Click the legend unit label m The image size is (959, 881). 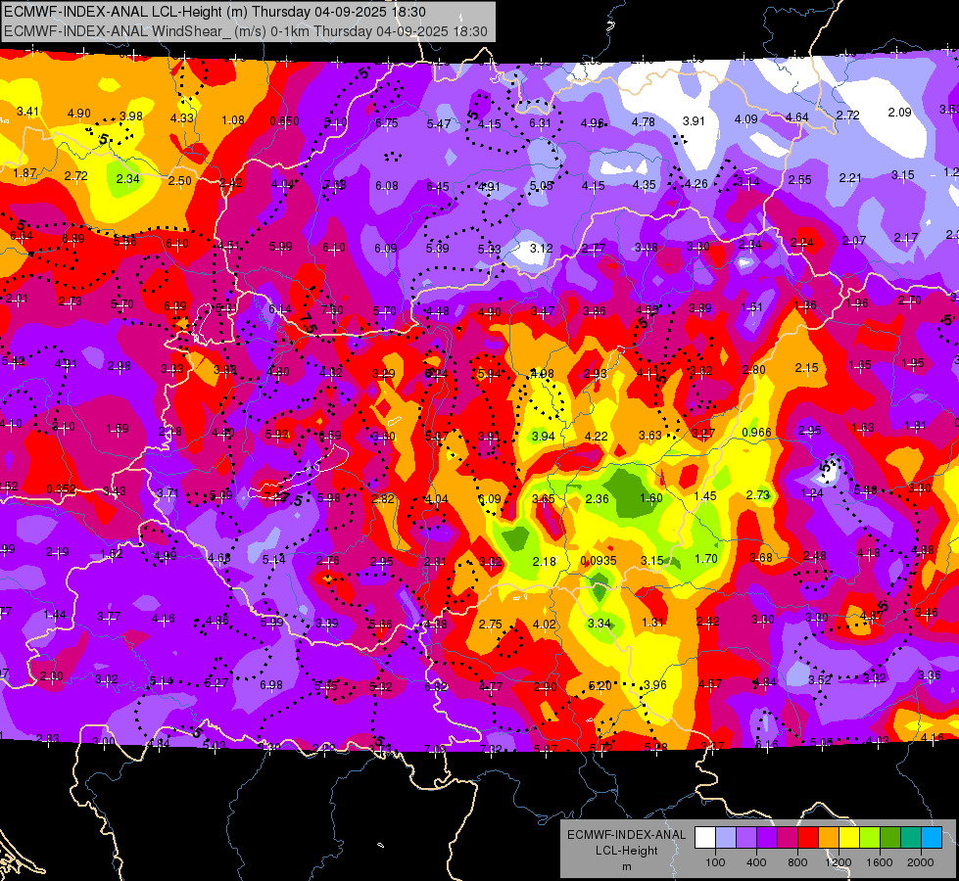[626, 867]
